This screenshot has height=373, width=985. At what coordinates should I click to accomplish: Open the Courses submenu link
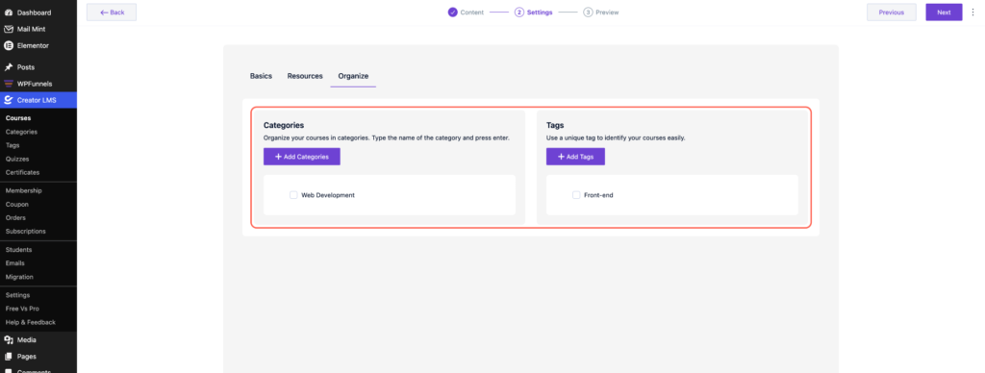pyautogui.click(x=18, y=118)
